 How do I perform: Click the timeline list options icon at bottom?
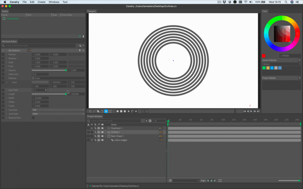(x=170, y=180)
